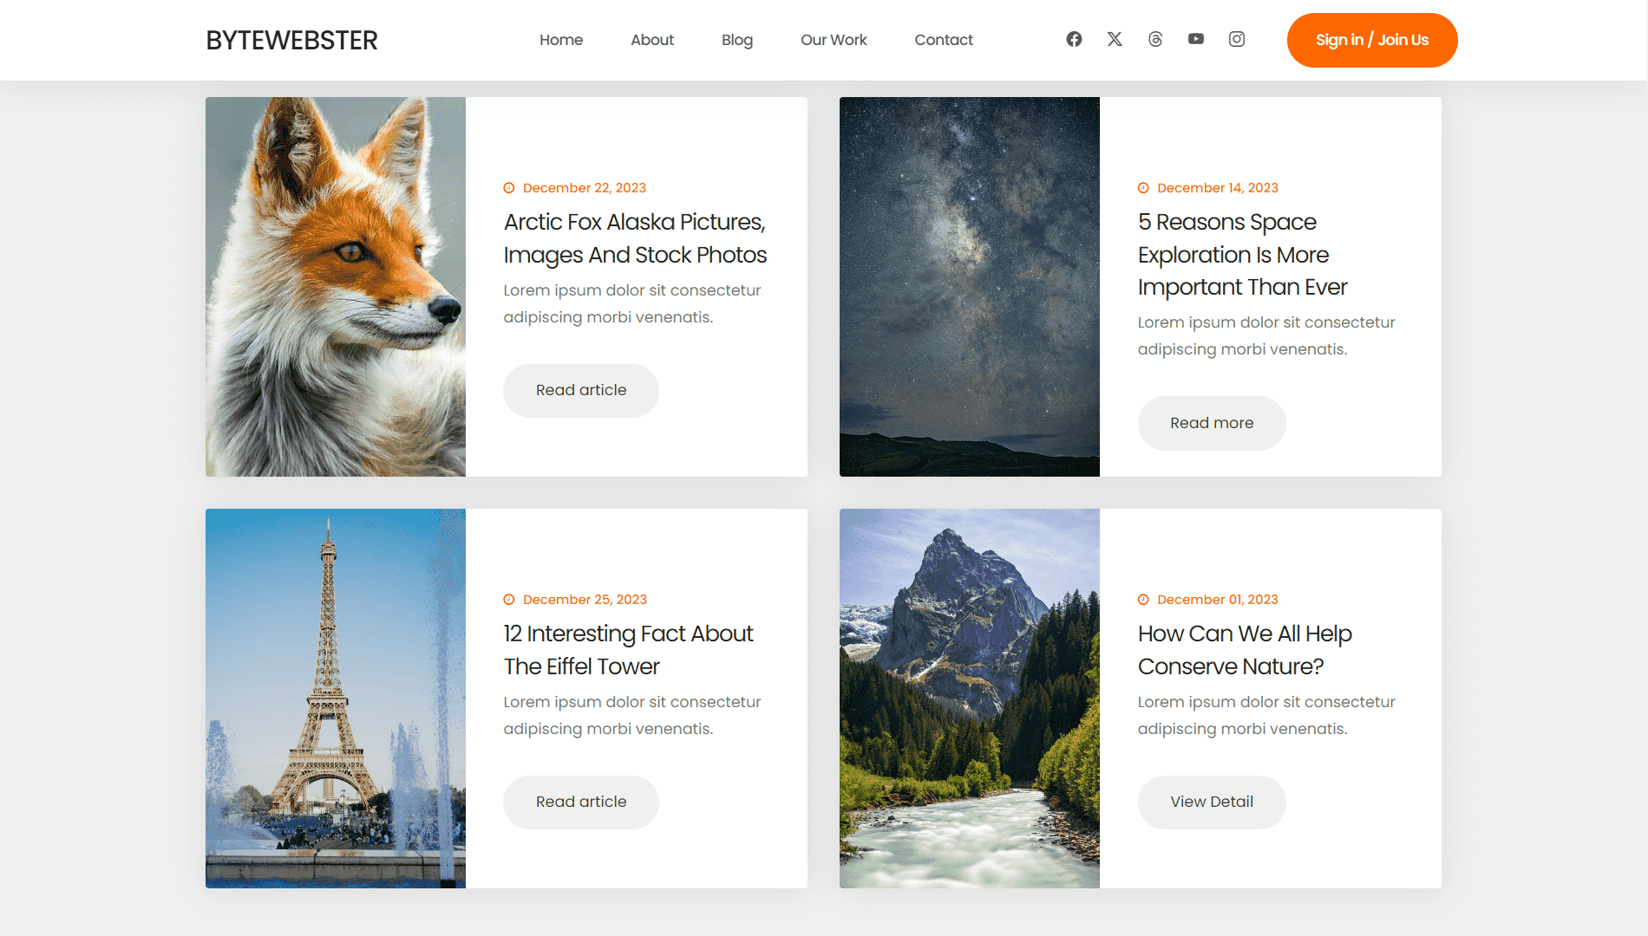Click the December 14, 2023 date

[x=1218, y=188]
